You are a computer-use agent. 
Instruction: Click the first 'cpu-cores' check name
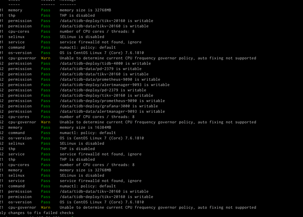19,32
